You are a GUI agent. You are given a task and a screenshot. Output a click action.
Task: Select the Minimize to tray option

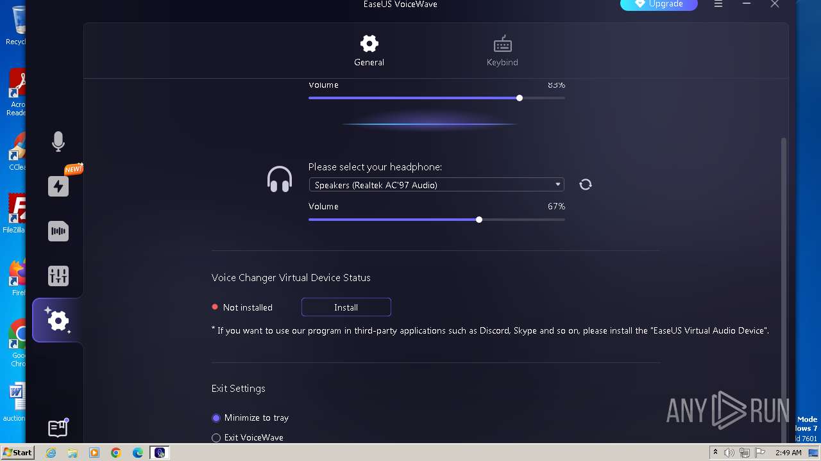[250, 417]
